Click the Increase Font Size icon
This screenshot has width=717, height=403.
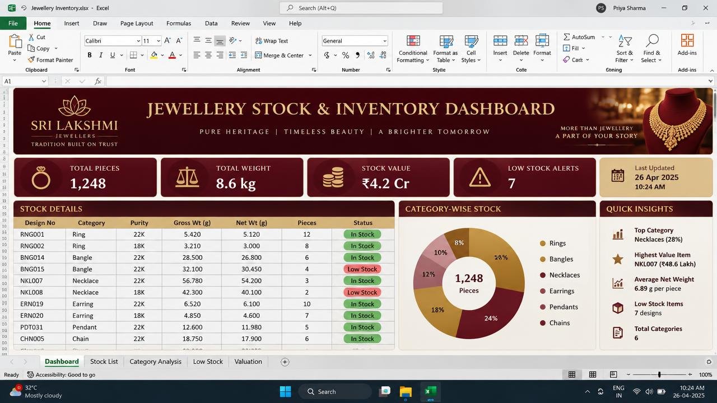pyautogui.click(x=167, y=41)
